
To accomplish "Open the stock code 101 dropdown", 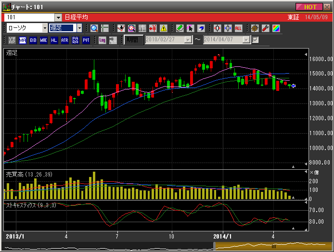I will (x=58, y=17).
